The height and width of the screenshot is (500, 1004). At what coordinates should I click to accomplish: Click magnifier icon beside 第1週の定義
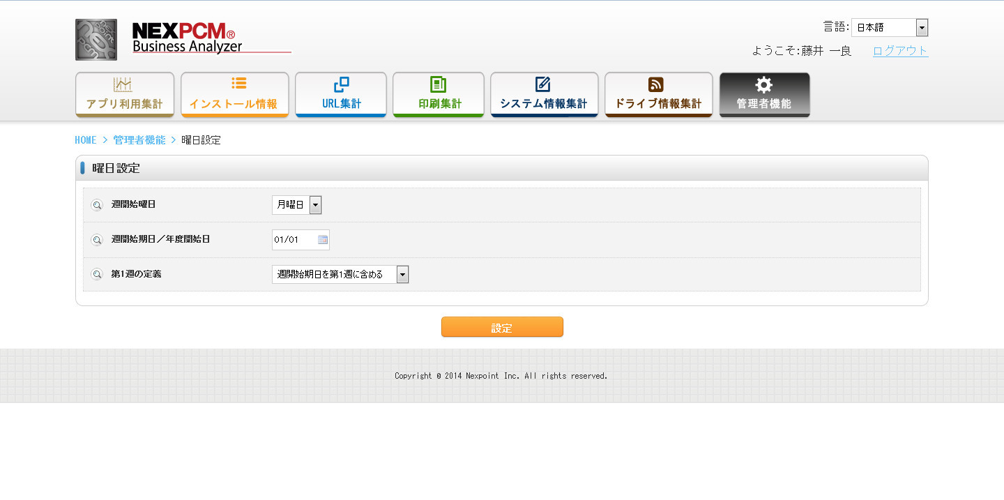97,275
